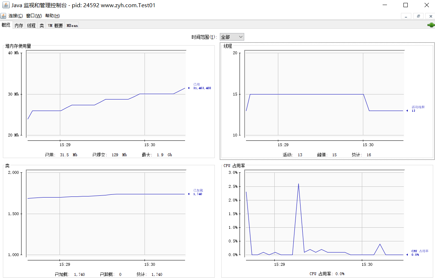The width and height of the screenshot is (435, 278).
Task: Switch to the 内存 tab
Action: click(x=19, y=26)
